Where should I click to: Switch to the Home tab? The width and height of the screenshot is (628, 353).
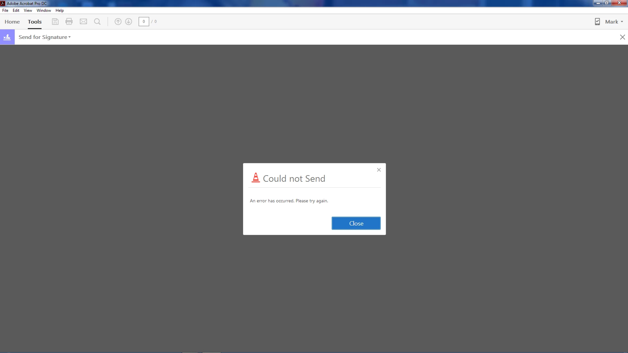tap(12, 22)
